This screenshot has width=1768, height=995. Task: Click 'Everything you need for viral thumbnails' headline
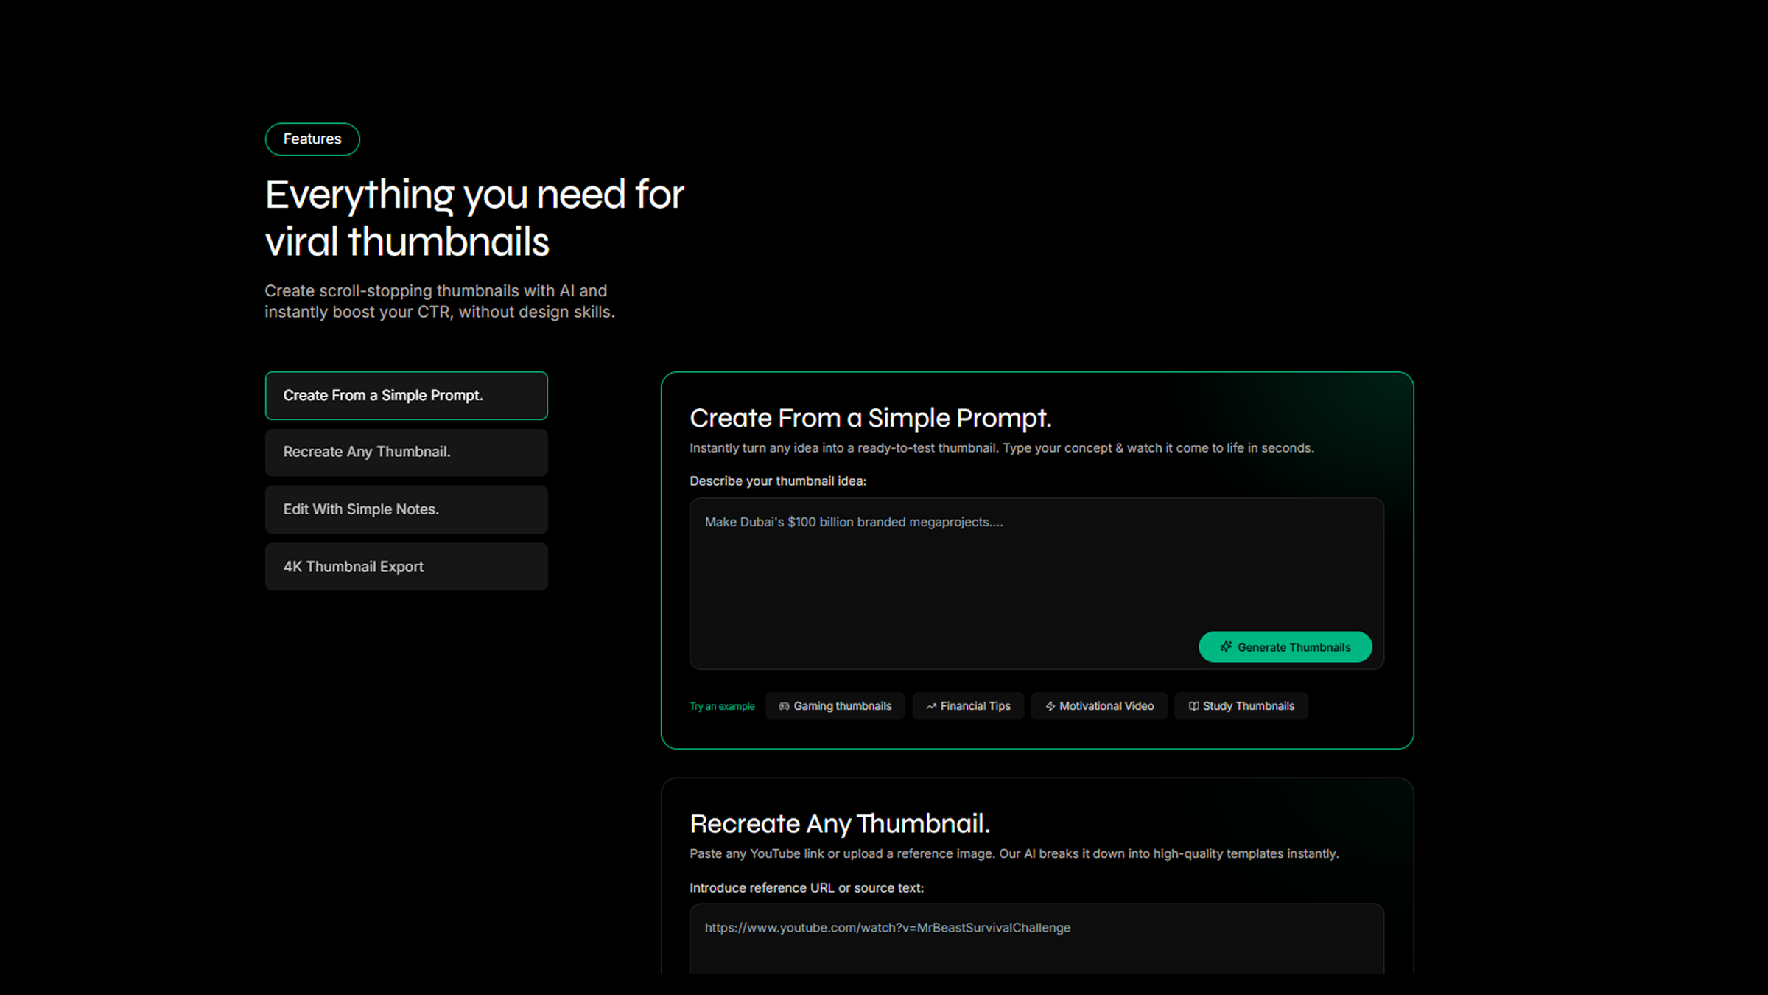pos(474,218)
